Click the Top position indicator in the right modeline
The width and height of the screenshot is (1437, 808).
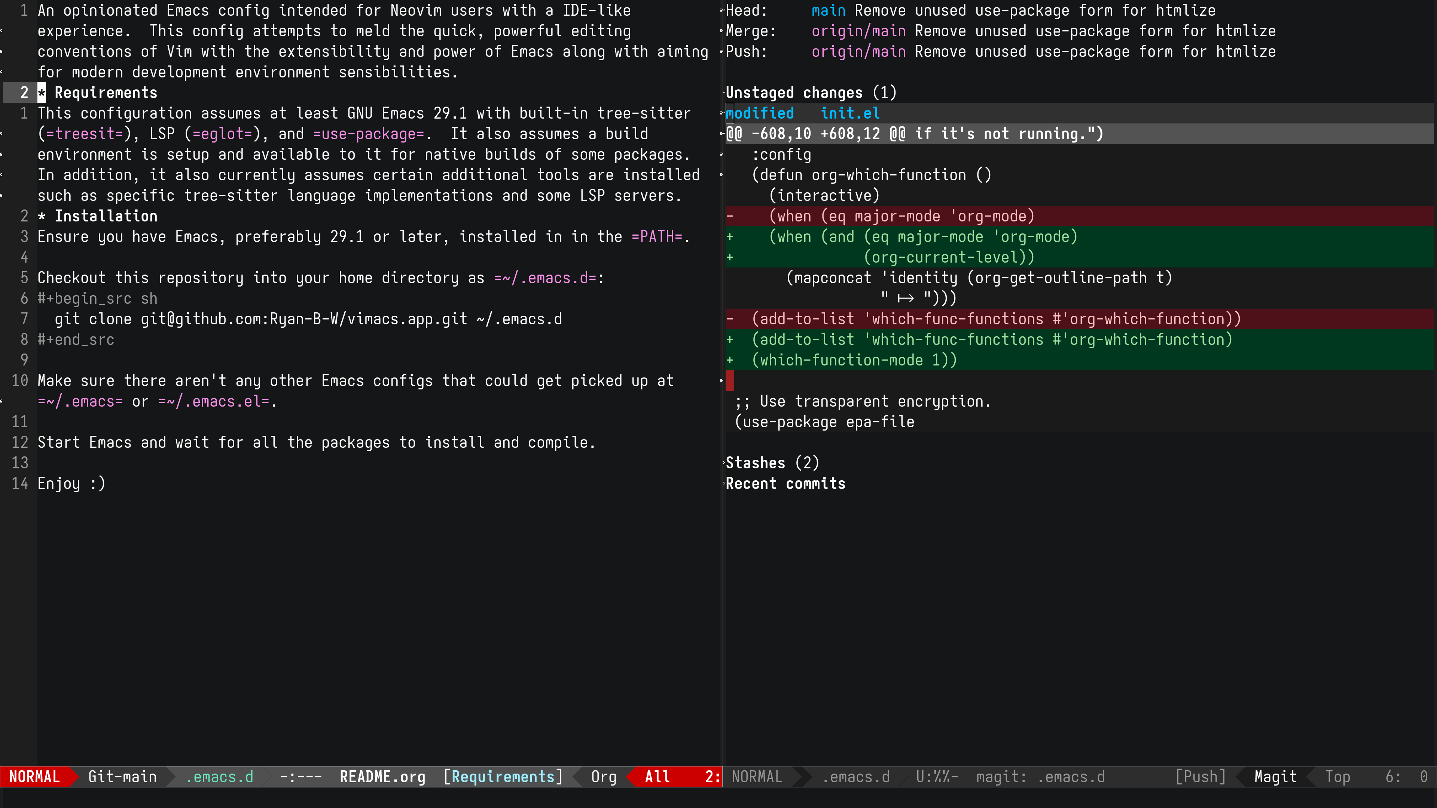(1338, 777)
